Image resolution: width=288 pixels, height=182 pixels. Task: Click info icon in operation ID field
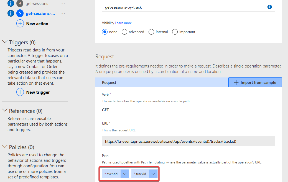pyautogui.click(x=269, y=7)
